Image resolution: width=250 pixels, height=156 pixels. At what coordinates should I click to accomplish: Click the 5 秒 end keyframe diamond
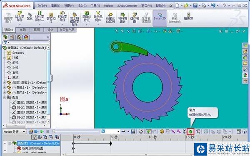click(x=111, y=144)
